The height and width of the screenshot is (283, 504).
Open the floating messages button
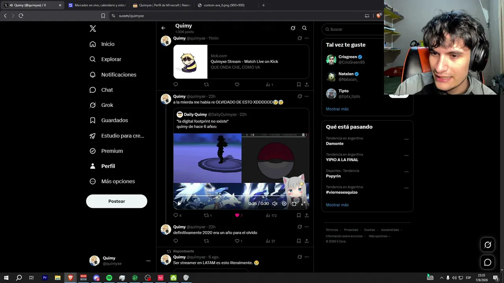pyautogui.click(x=487, y=263)
